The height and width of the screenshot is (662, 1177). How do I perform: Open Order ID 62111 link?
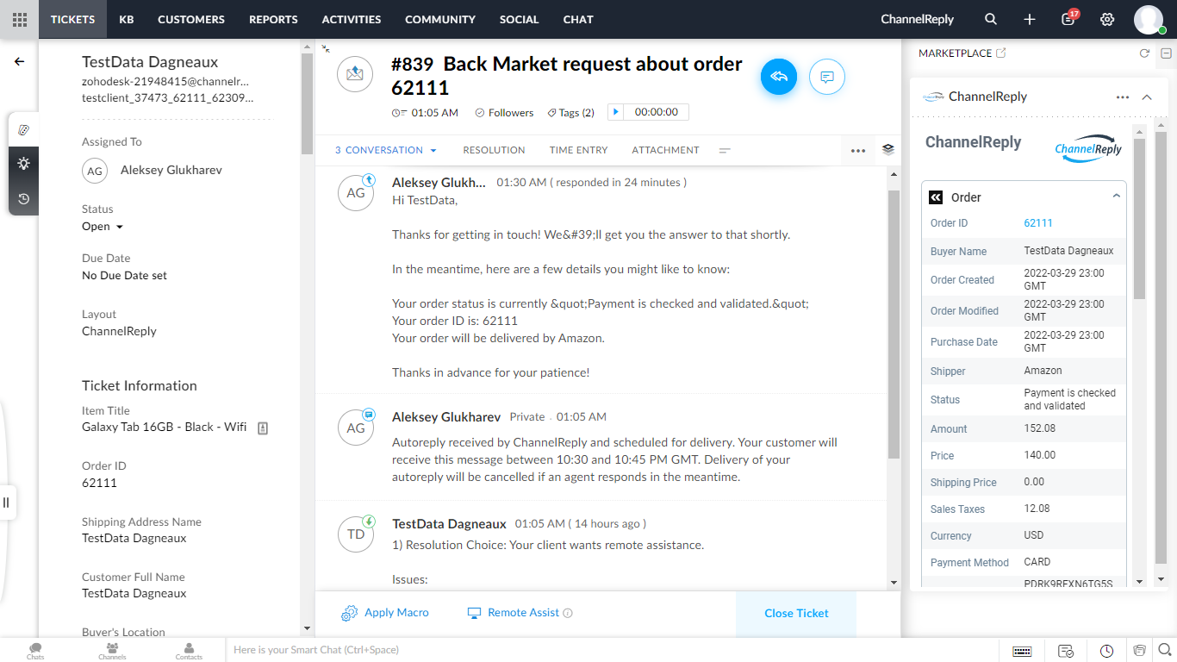(x=1038, y=223)
